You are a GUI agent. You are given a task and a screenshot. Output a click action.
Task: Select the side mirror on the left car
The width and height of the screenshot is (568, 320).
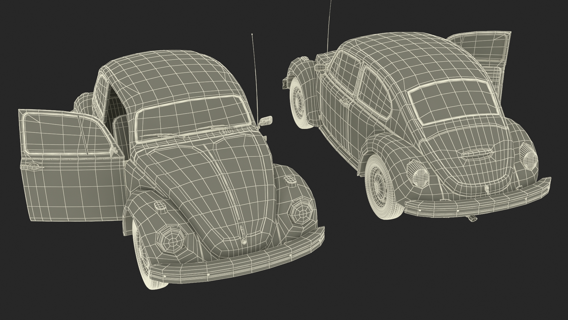[x=266, y=121]
